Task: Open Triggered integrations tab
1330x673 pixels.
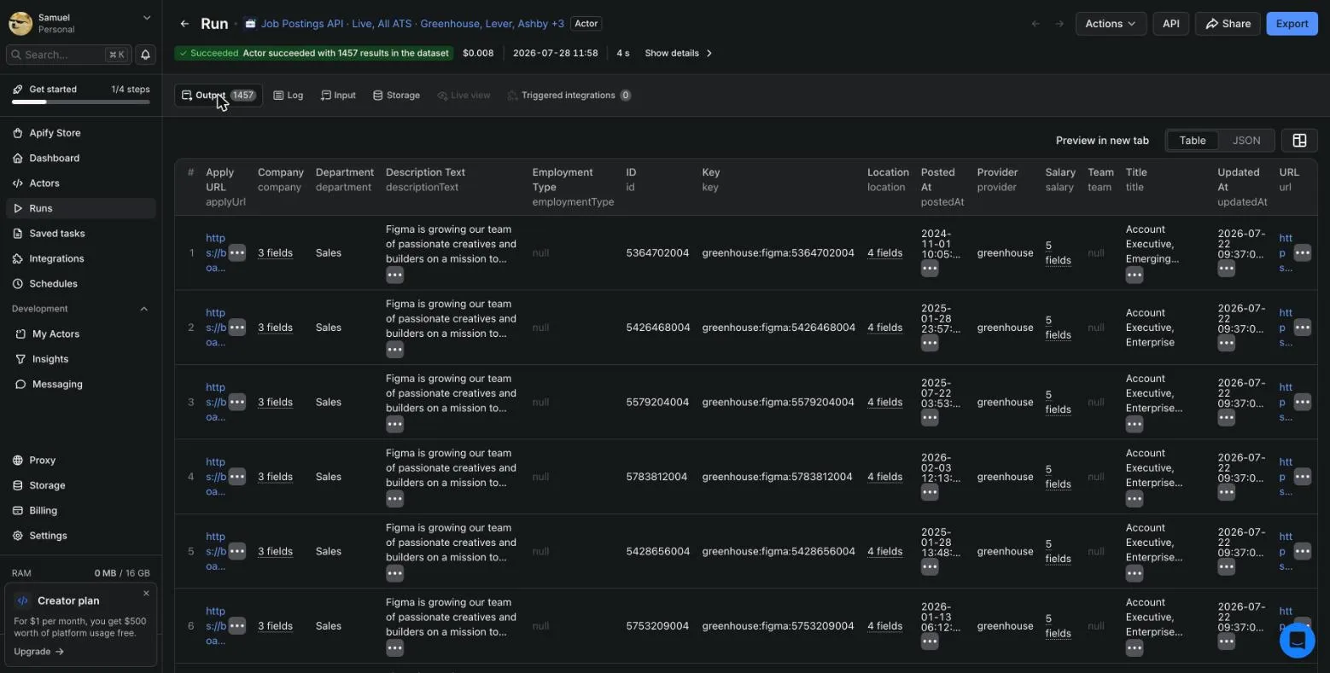Action: (569, 96)
